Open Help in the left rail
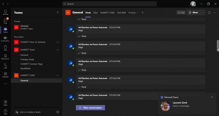This screenshot has height=116, width=219. [x=5, y=112]
